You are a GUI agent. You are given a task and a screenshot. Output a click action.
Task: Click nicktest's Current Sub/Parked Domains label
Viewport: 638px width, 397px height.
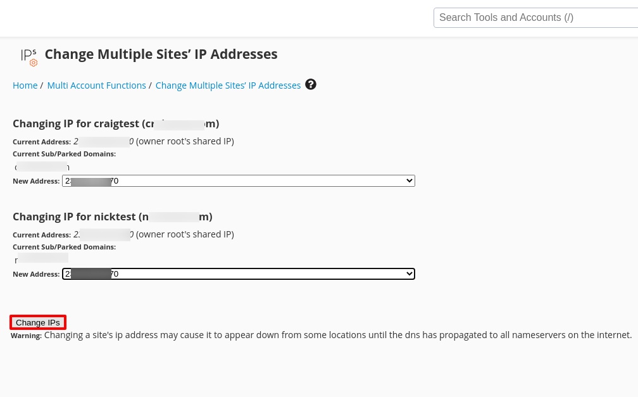coord(64,247)
